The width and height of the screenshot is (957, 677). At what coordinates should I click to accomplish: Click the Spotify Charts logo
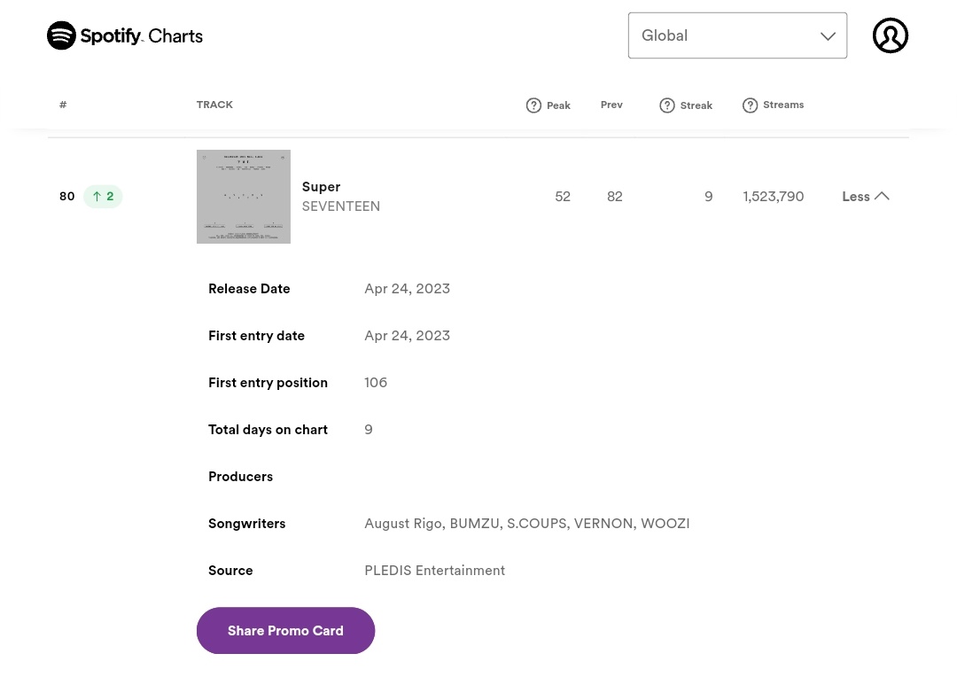[x=125, y=35]
